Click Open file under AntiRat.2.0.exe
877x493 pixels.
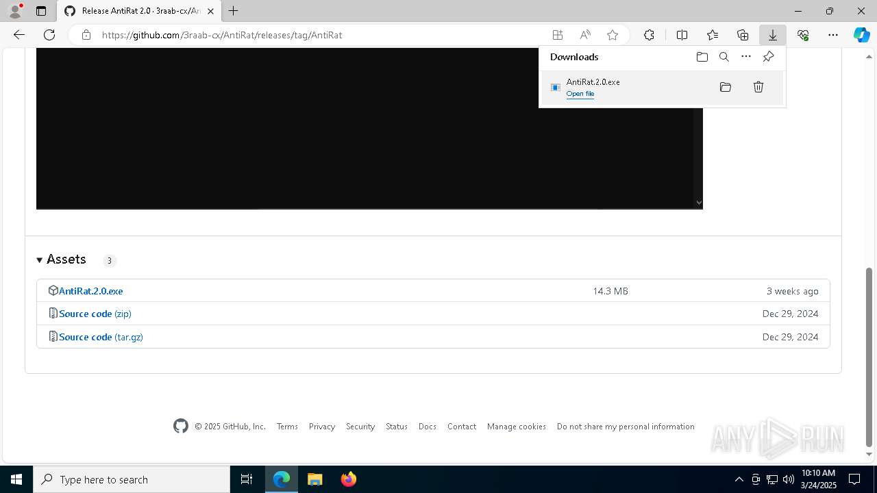coord(580,94)
